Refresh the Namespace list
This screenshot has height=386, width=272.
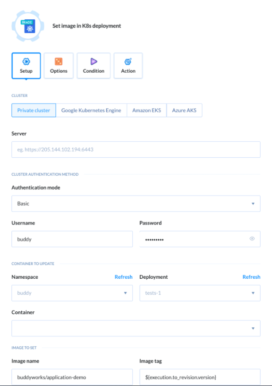[124, 277]
